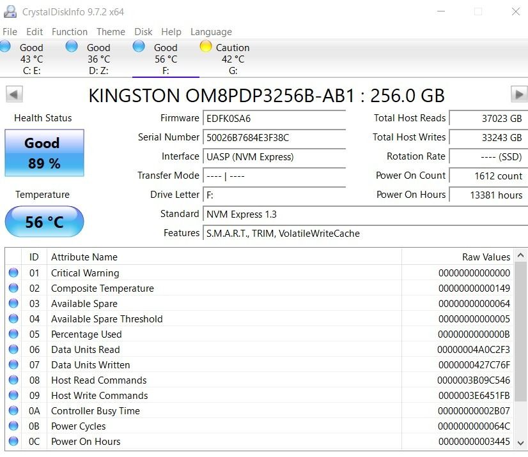Click the CrystalDiskInfo app icon in title bar

[x=10, y=11]
